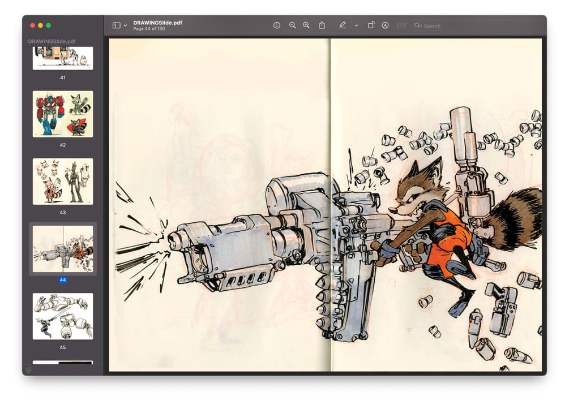The height and width of the screenshot is (405, 569).
Task: Click the Page 44 of 130 subtitle
Action: [x=149, y=29]
